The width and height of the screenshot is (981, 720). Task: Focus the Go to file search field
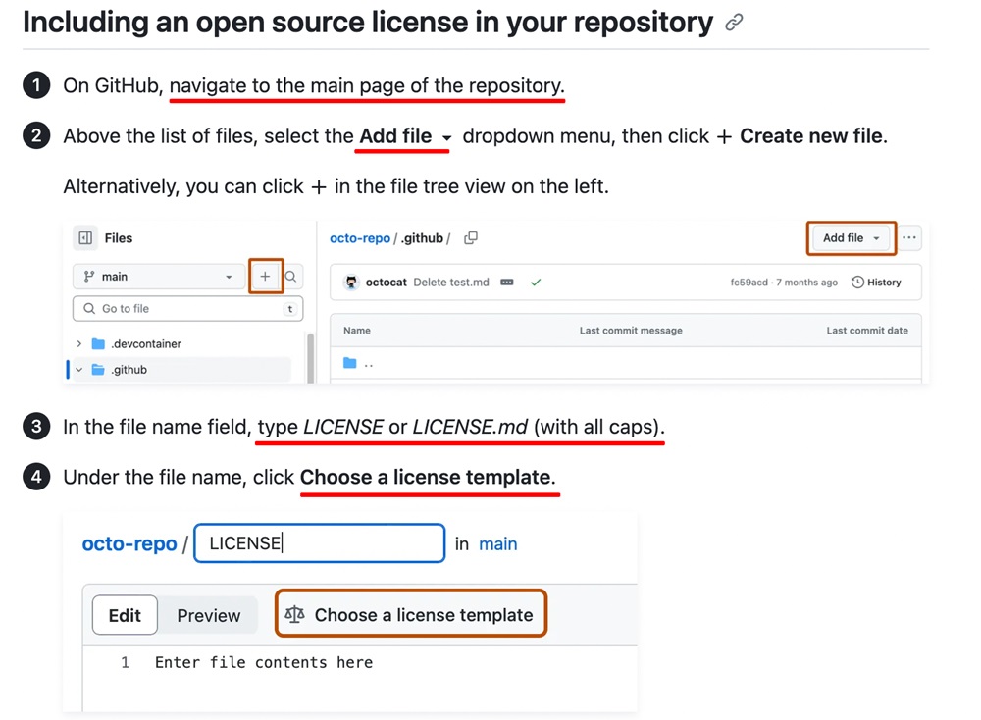pyautogui.click(x=188, y=308)
